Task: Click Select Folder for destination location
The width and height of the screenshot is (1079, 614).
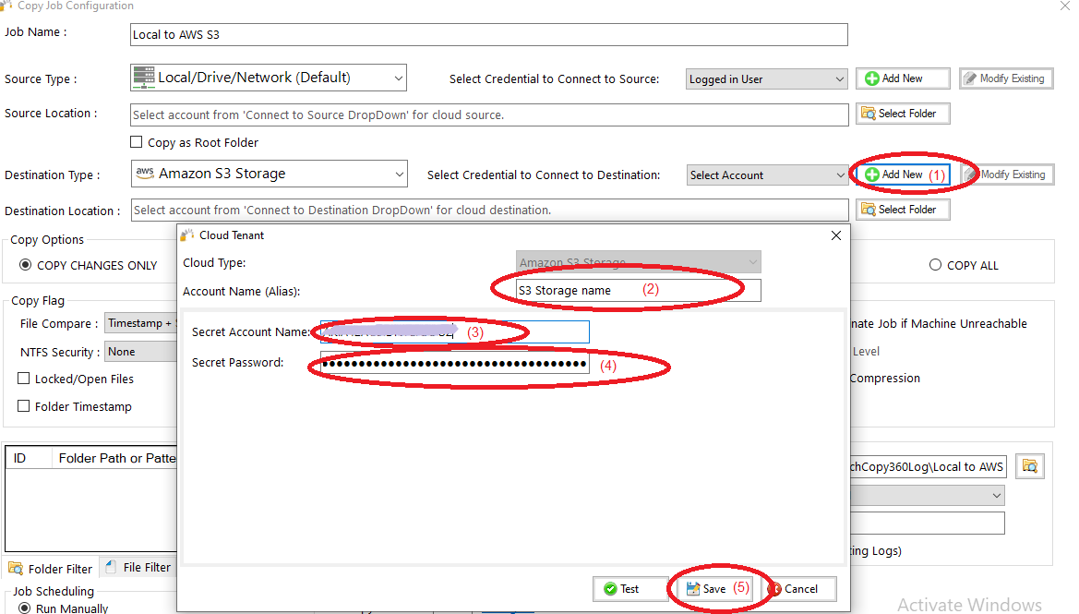Action: [x=902, y=210]
